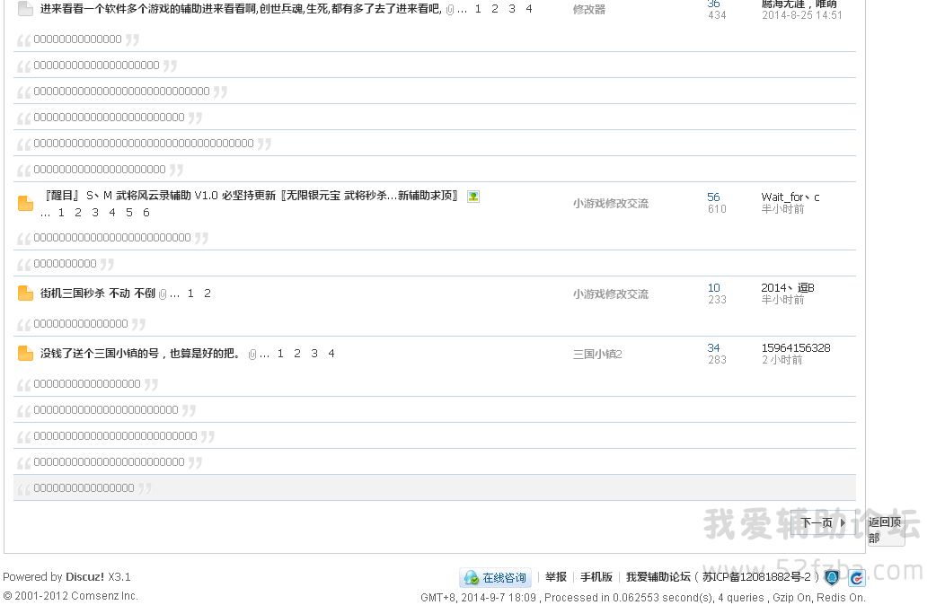945x605 pixels.
Task: Open the 我爱辅助论坛 footer link
Action: pos(658,576)
